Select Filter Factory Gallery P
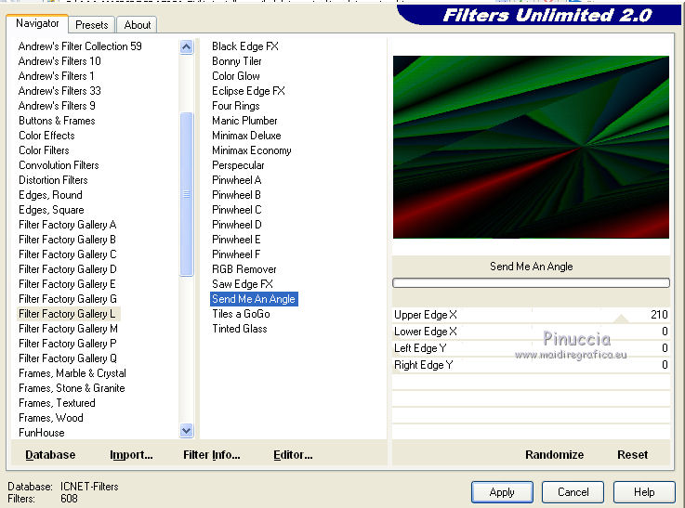This screenshot has height=508, width=685. click(x=67, y=343)
